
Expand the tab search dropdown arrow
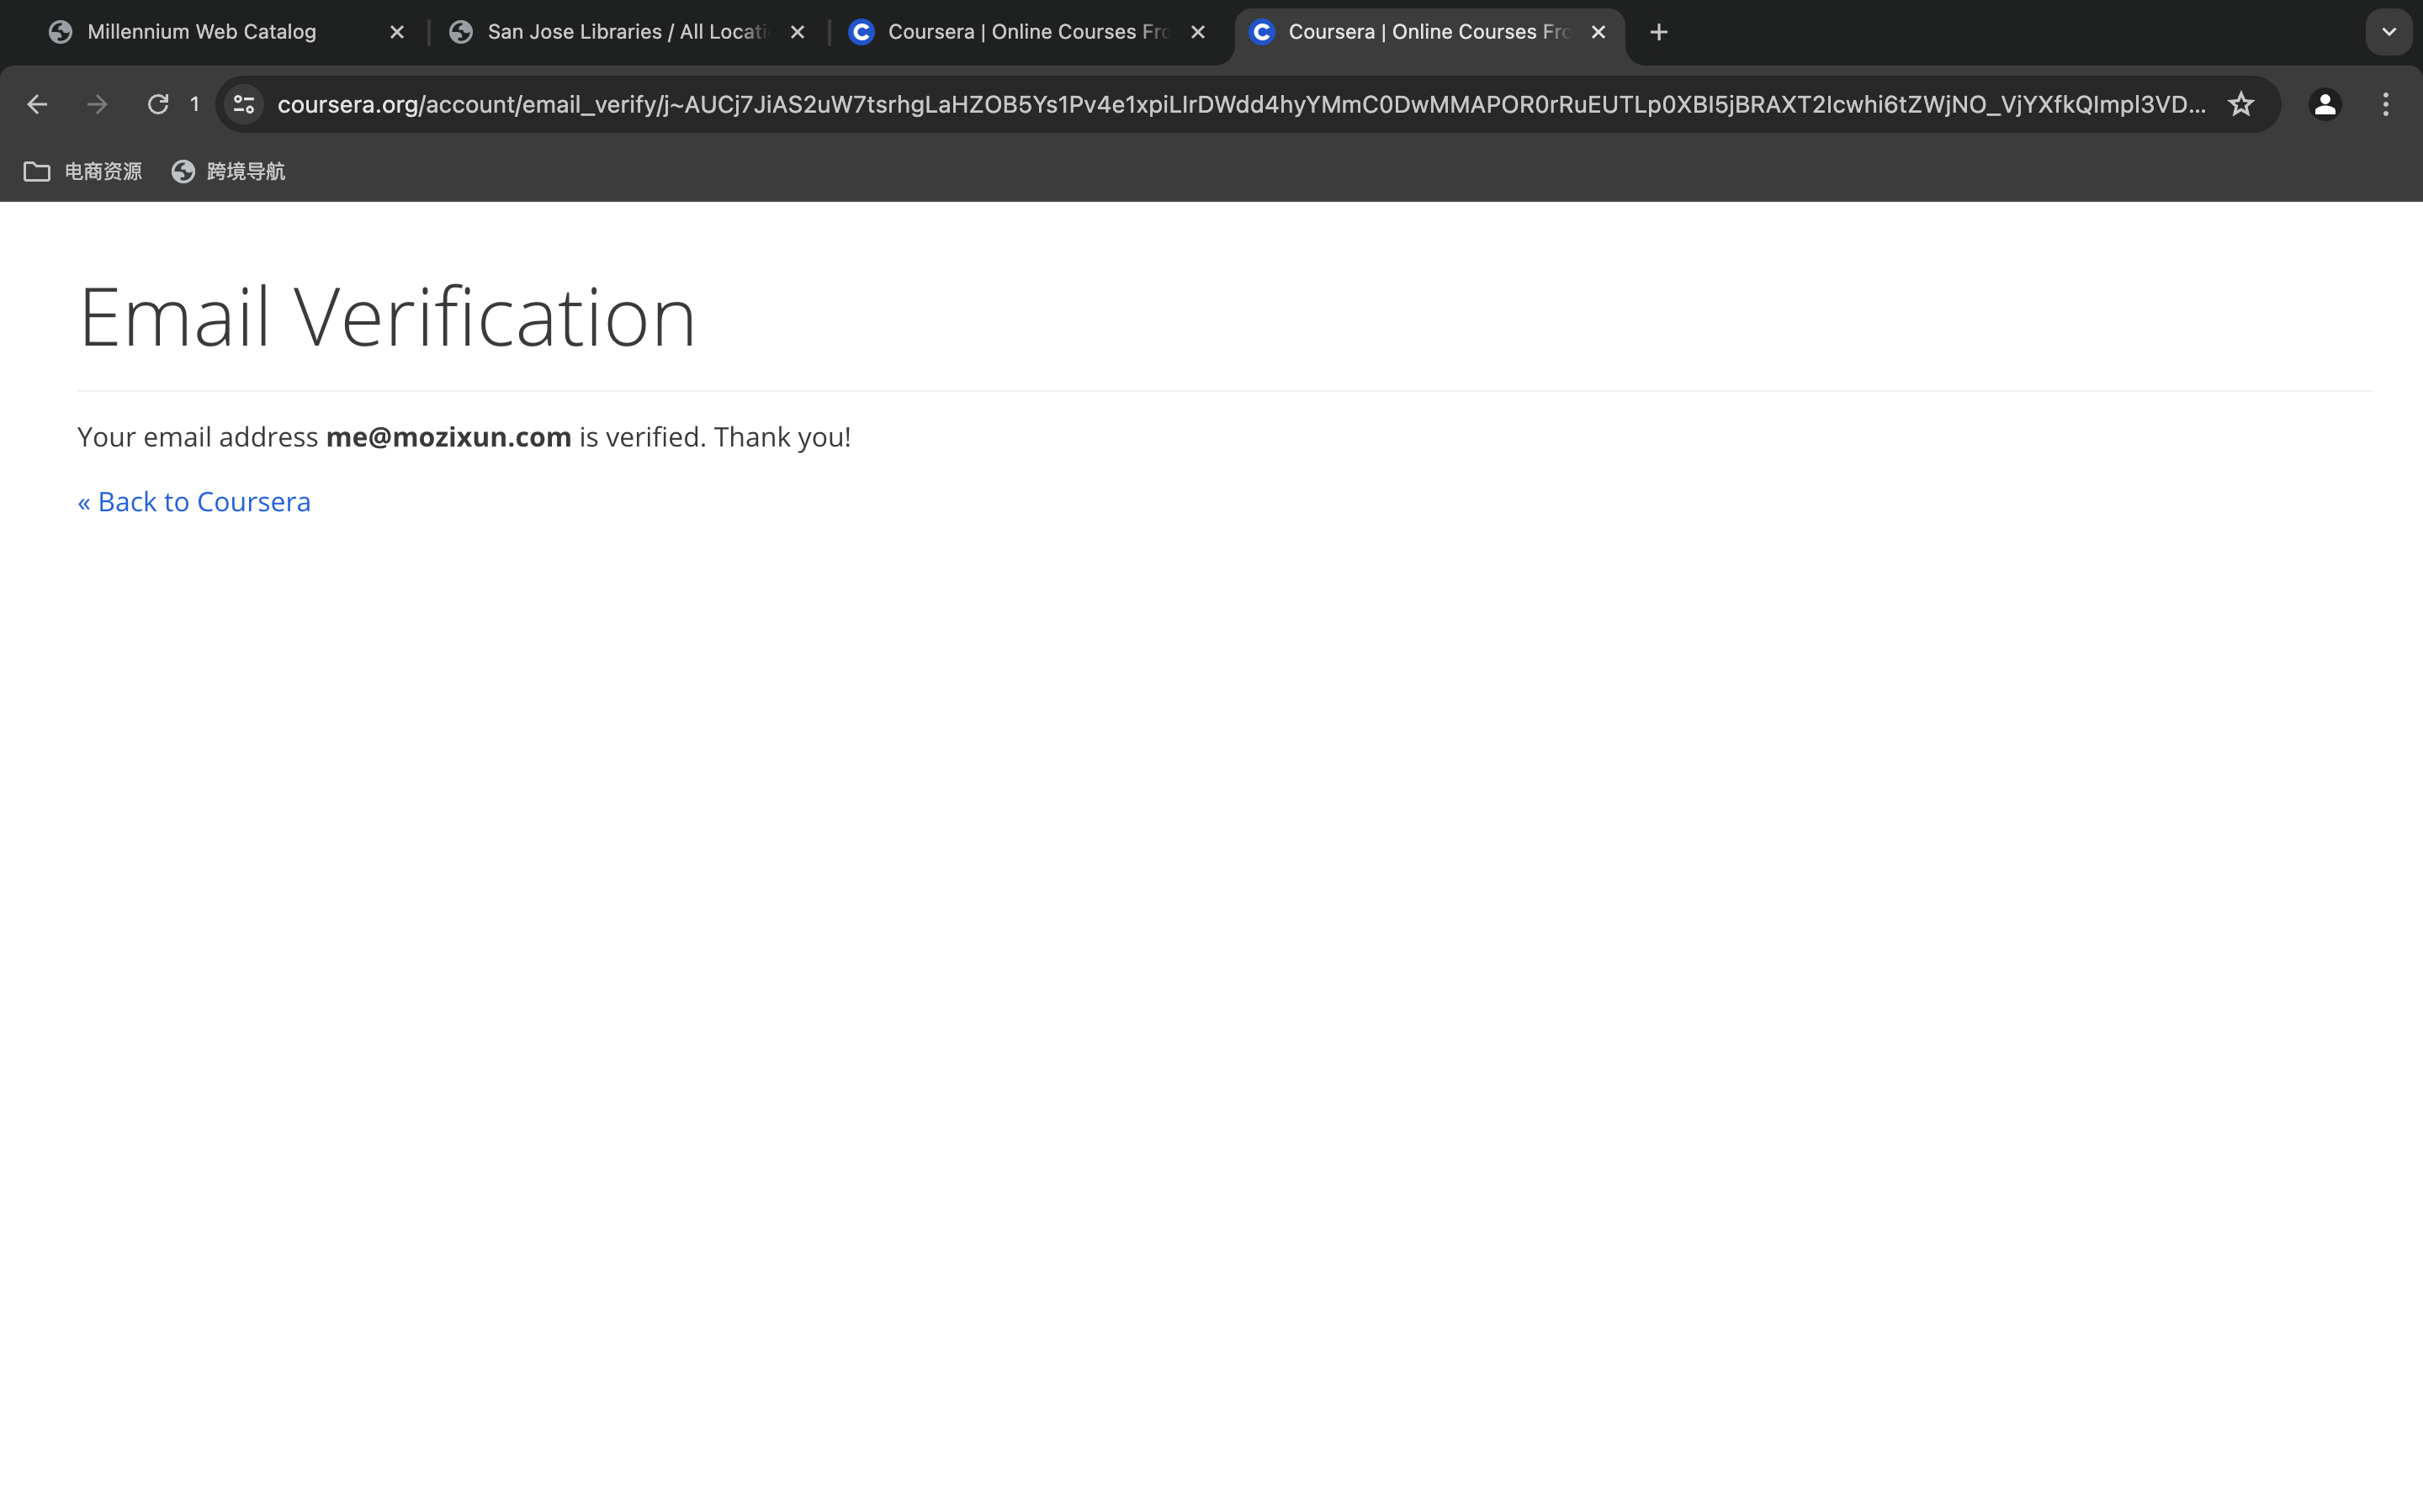pyautogui.click(x=2389, y=32)
